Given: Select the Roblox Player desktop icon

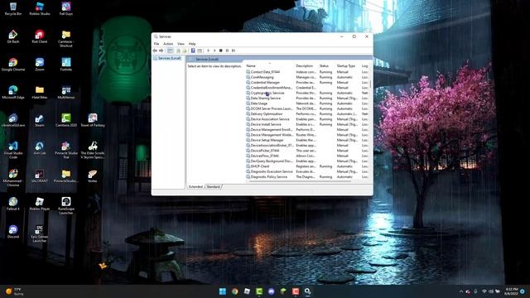Looking at the screenshot, I should click(x=40, y=204).
